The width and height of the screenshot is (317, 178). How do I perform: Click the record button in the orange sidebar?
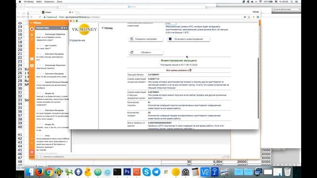pos(32,29)
